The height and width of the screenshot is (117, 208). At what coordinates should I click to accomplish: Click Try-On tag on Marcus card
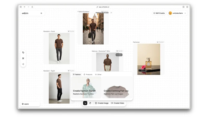pyautogui.click(x=119, y=51)
